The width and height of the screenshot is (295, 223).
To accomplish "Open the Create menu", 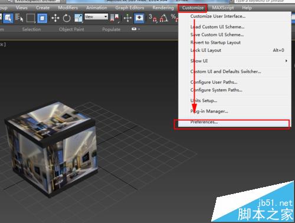I will 42,8.
